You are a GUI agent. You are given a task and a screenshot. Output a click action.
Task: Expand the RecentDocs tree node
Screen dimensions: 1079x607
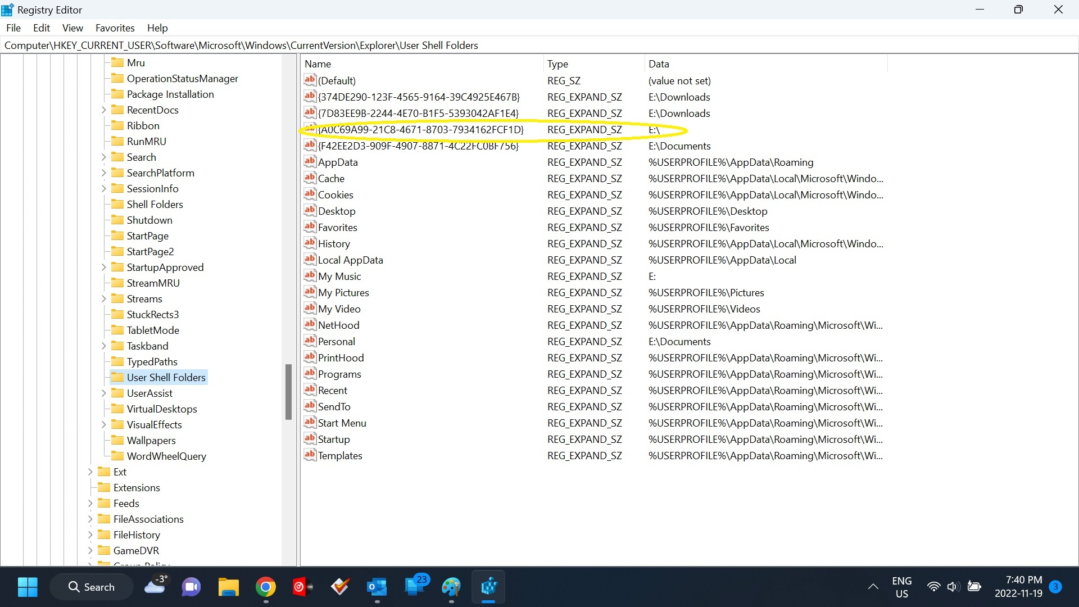click(103, 110)
